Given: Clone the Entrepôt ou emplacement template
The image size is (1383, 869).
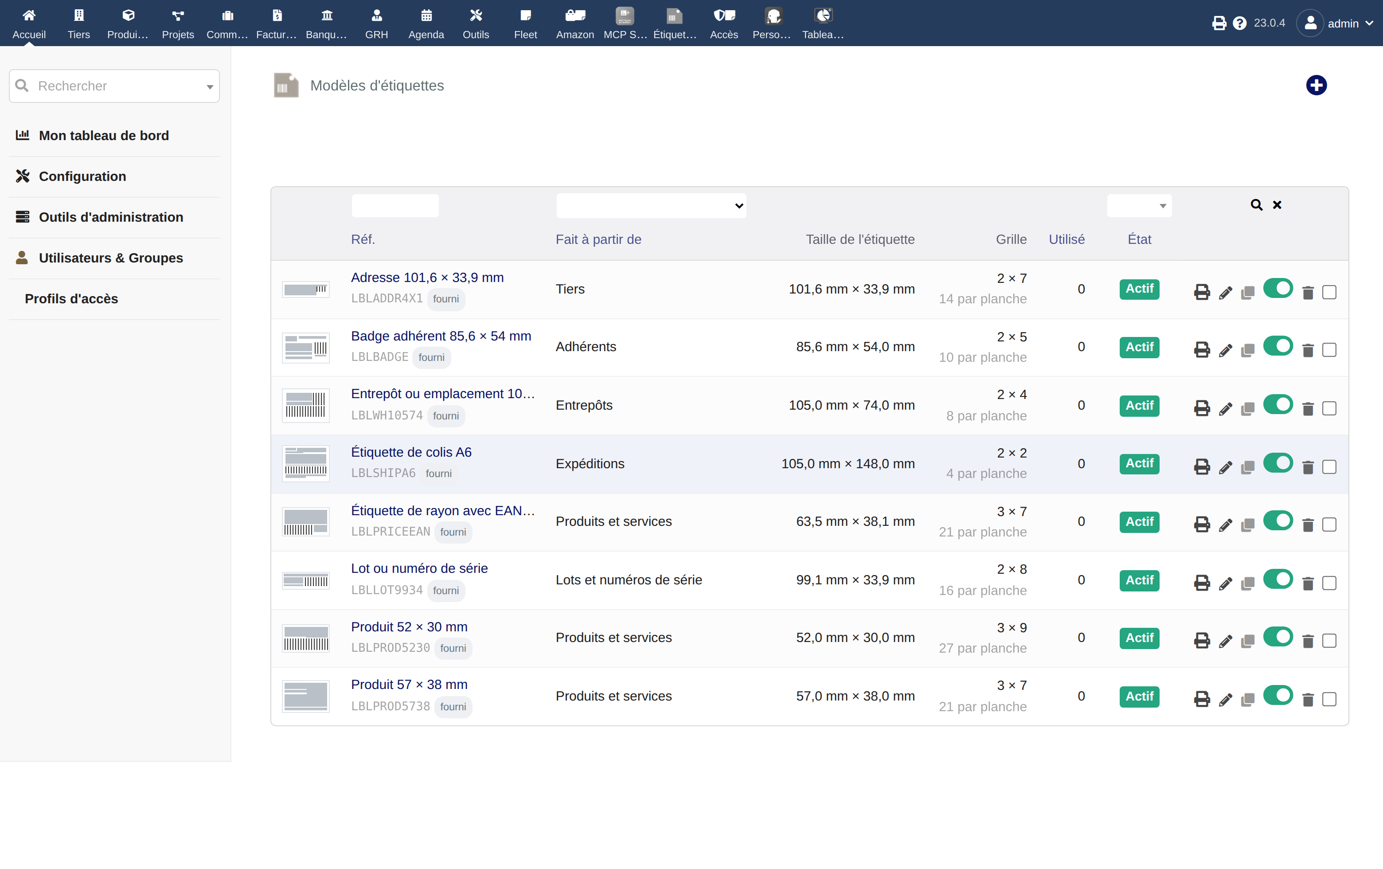Looking at the screenshot, I should pyautogui.click(x=1247, y=409).
